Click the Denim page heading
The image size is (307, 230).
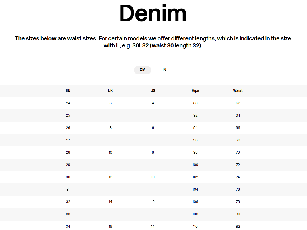[153, 13]
